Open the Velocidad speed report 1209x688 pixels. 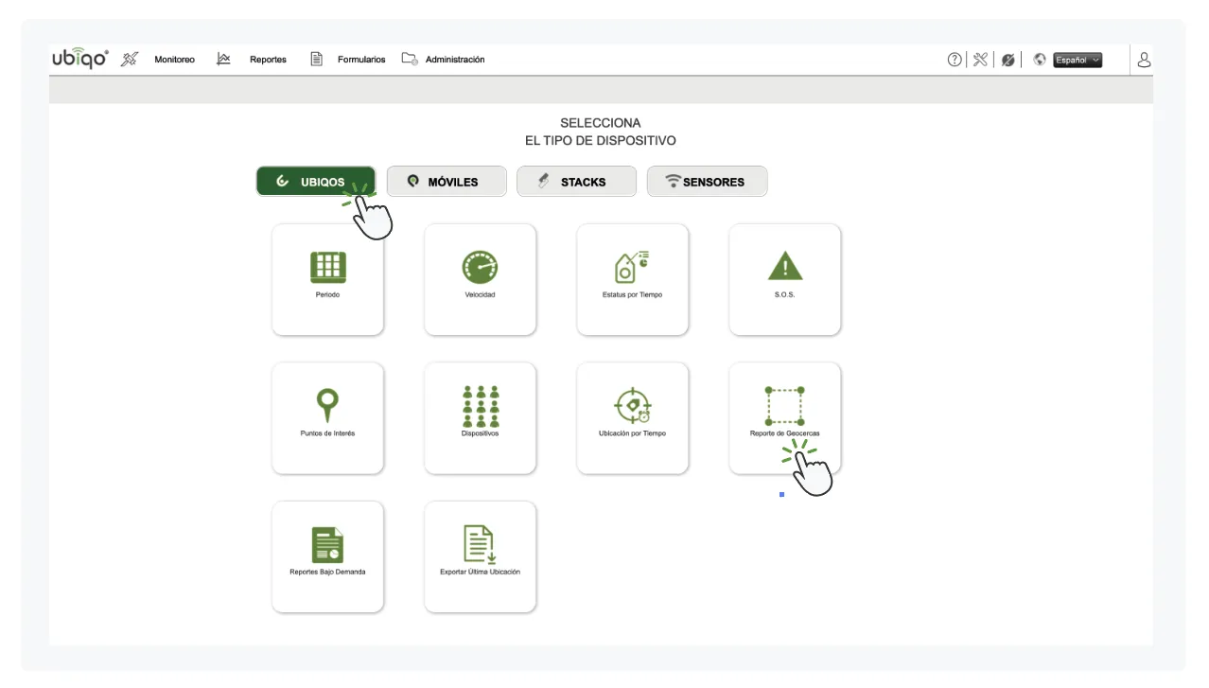click(480, 279)
